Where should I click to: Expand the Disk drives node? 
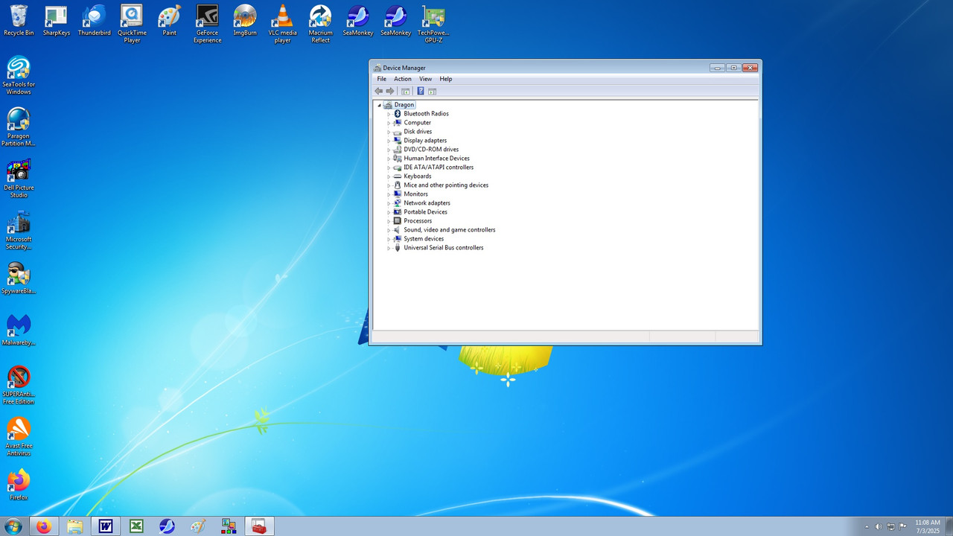389,132
